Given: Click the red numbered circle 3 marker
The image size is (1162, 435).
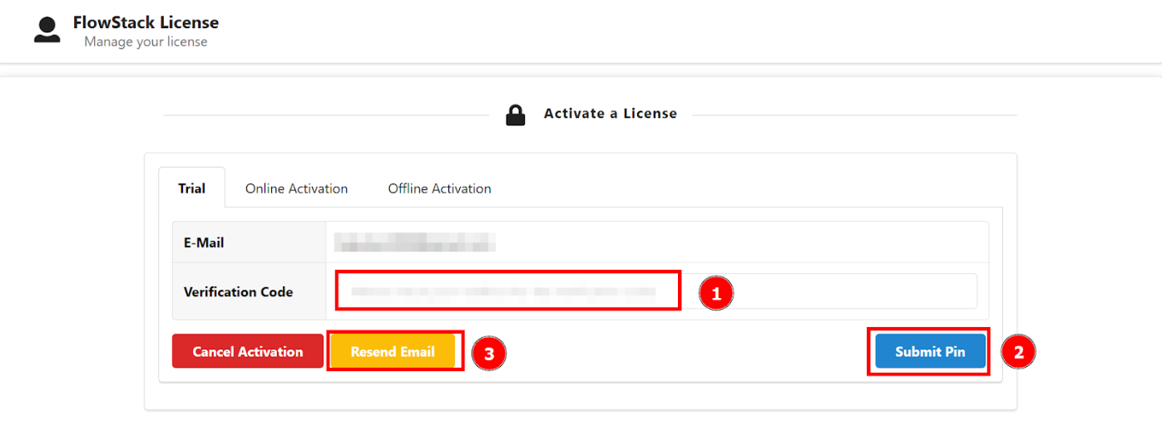Looking at the screenshot, I should click(489, 354).
